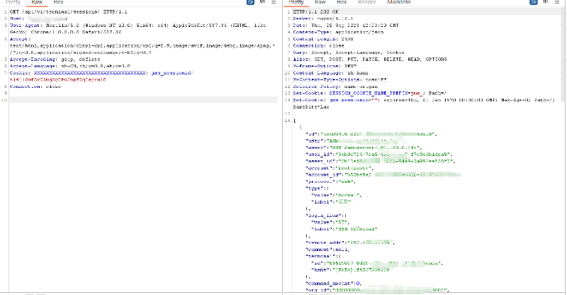
Task: Click the JSON "account_id" field line
Action: coord(383,175)
